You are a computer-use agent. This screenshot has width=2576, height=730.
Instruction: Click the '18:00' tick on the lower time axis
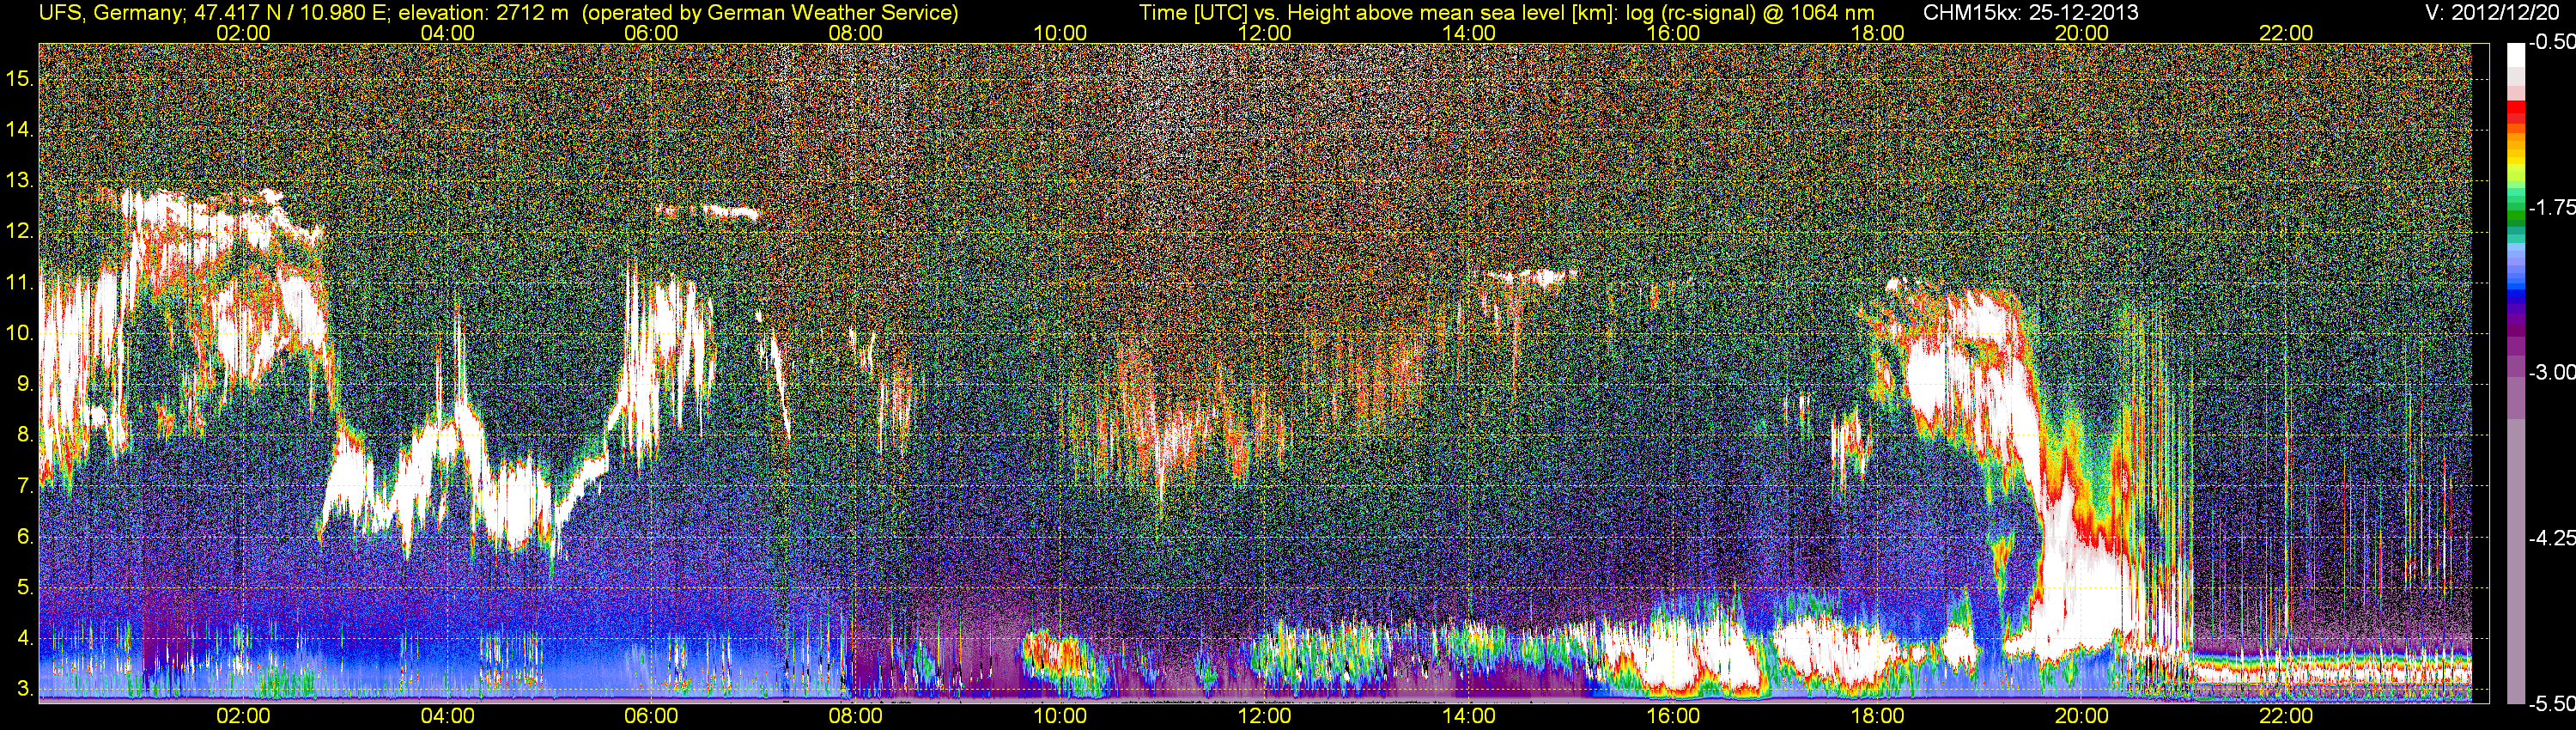[1877, 716]
